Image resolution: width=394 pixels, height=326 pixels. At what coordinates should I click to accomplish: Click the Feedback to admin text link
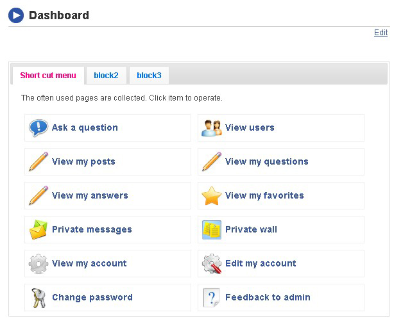tap(268, 297)
